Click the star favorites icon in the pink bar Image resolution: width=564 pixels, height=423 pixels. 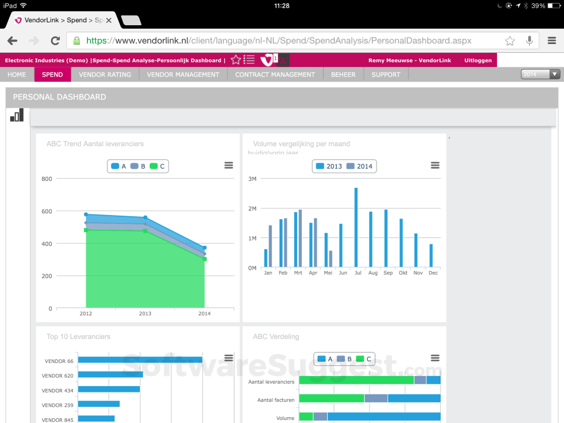click(x=234, y=59)
